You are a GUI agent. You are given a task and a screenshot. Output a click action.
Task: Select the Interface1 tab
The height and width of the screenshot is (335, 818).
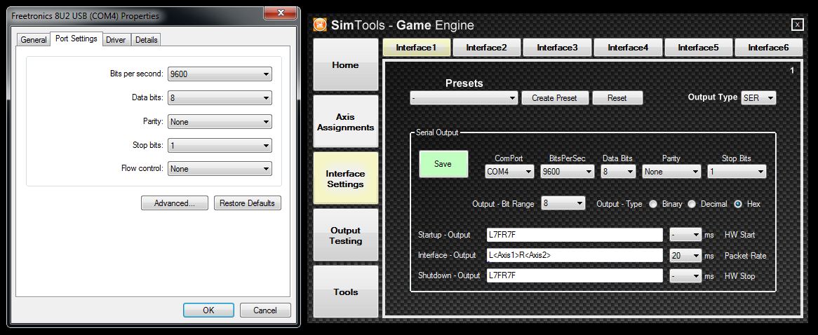(x=416, y=48)
